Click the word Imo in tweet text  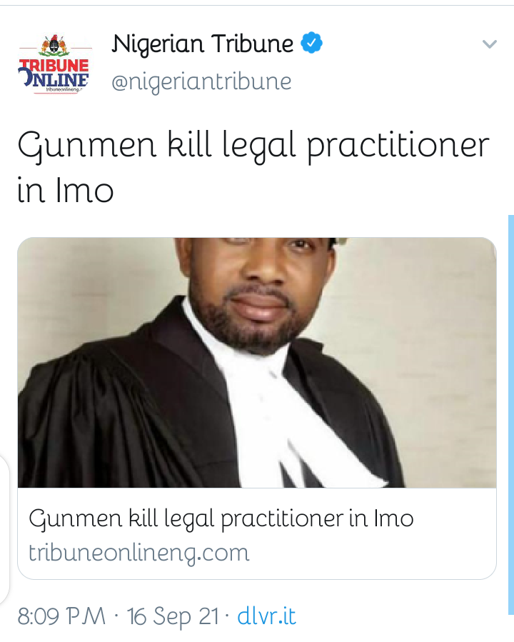85,190
